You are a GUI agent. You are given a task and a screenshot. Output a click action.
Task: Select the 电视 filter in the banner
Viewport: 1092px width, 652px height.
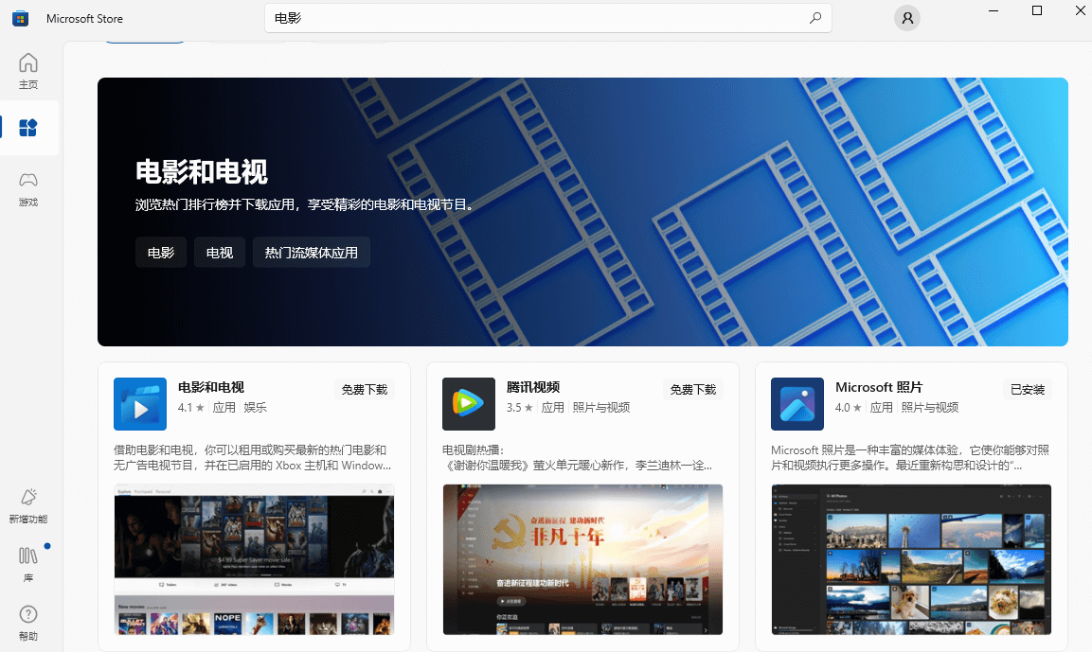tap(219, 252)
